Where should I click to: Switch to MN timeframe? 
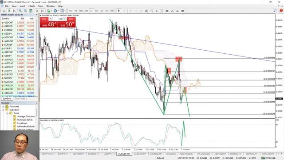coord(112,11)
